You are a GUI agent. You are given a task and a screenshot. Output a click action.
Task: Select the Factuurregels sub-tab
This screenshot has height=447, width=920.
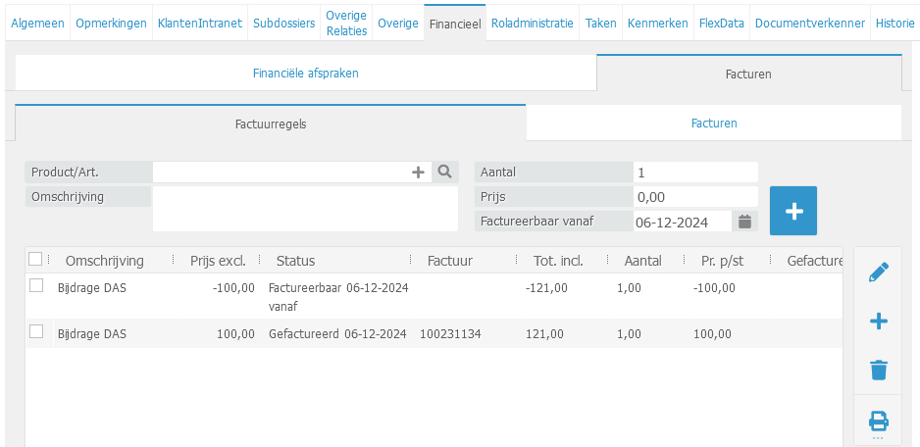[x=271, y=124]
